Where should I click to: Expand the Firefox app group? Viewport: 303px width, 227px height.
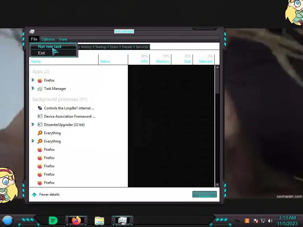[x=33, y=80]
